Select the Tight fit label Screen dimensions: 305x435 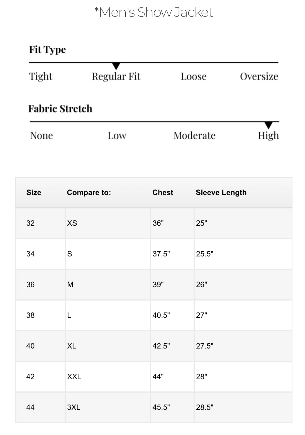coord(41,76)
